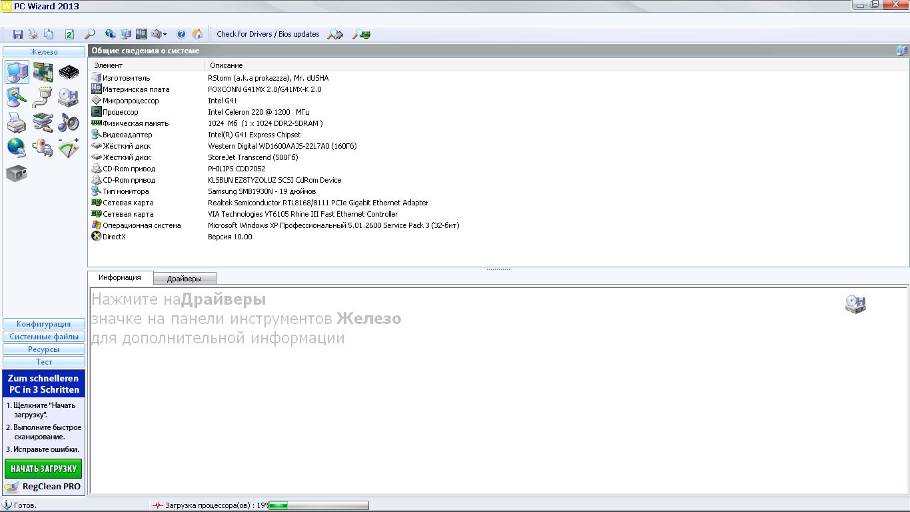The image size is (910, 512).
Task: Click the dark motherboard toolbar icon
Action: pos(141,34)
